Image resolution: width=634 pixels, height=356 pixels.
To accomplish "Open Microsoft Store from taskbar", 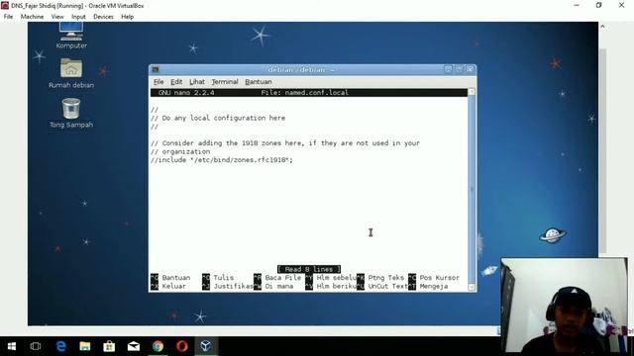I will [109, 346].
